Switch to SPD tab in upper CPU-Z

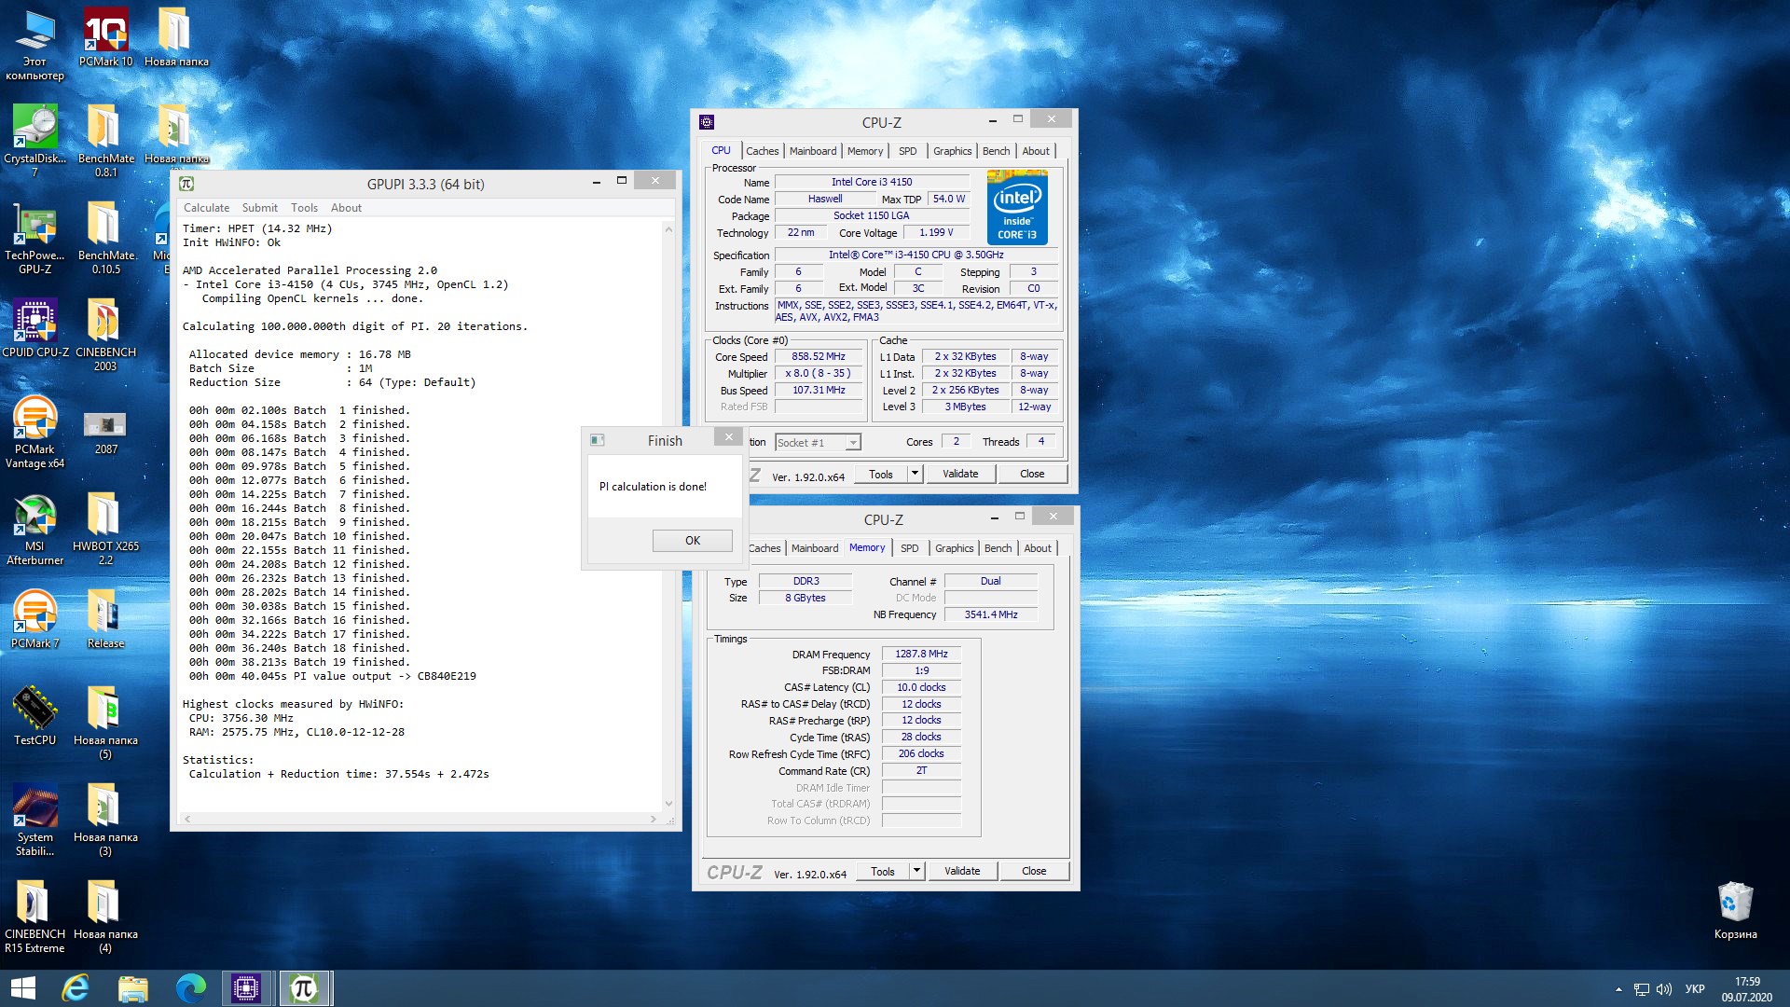pyautogui.click(x=908, y=151)
